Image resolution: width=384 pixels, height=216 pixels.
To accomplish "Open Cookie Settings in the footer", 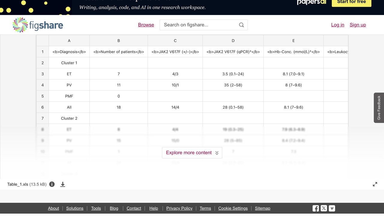I will pyautogui.click(x=233, y=208).
